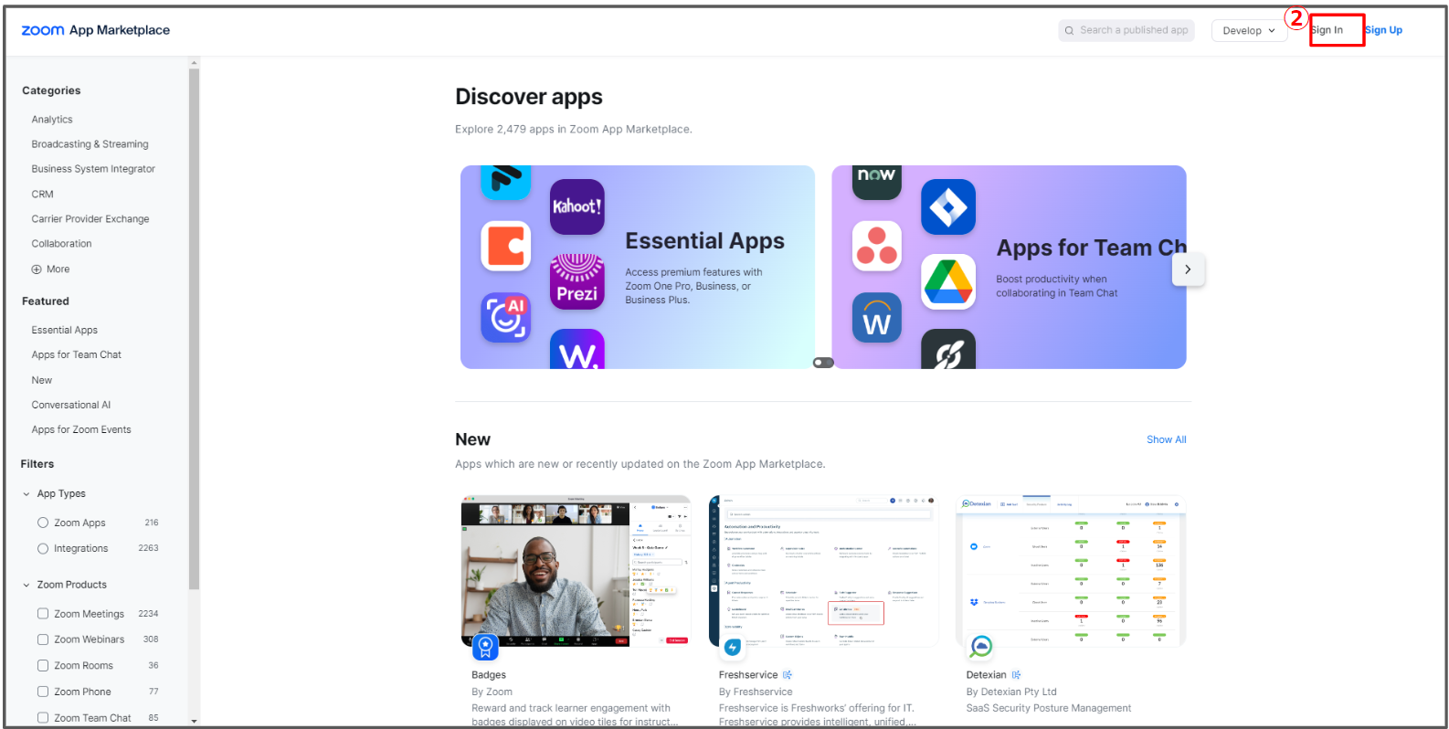1449x729 pixels.
Task: Check the Zoom Meetings checkbox
Action: pos(43,614)
